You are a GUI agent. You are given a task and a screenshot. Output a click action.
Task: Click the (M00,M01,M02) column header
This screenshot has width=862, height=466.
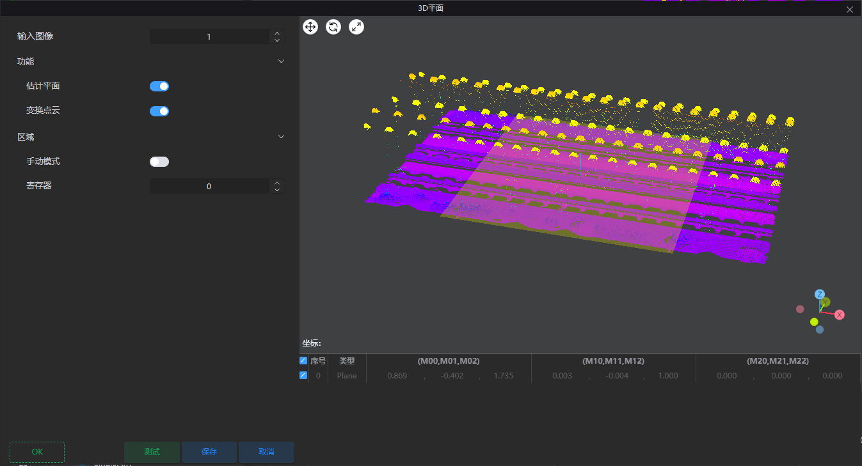449,361
